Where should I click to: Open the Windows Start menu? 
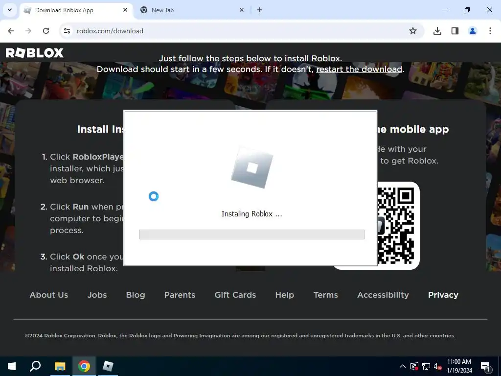point(12,366)
